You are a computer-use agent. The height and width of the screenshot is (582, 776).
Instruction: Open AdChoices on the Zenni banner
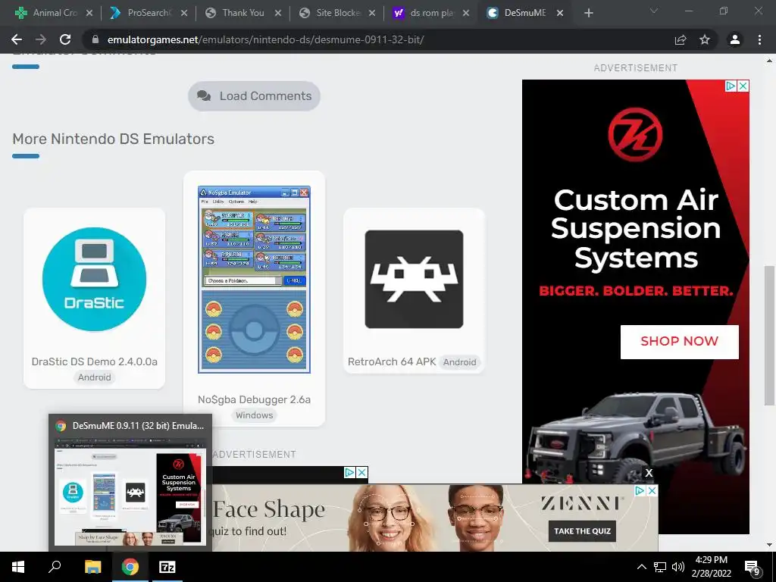[x=640, y=490]
